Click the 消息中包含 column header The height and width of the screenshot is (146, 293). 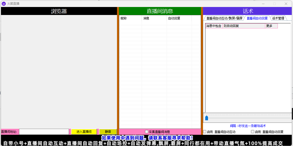click(x=214, y=26)
